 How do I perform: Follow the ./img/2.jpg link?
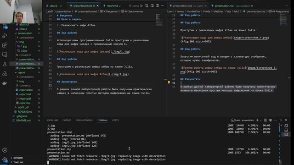119,74
